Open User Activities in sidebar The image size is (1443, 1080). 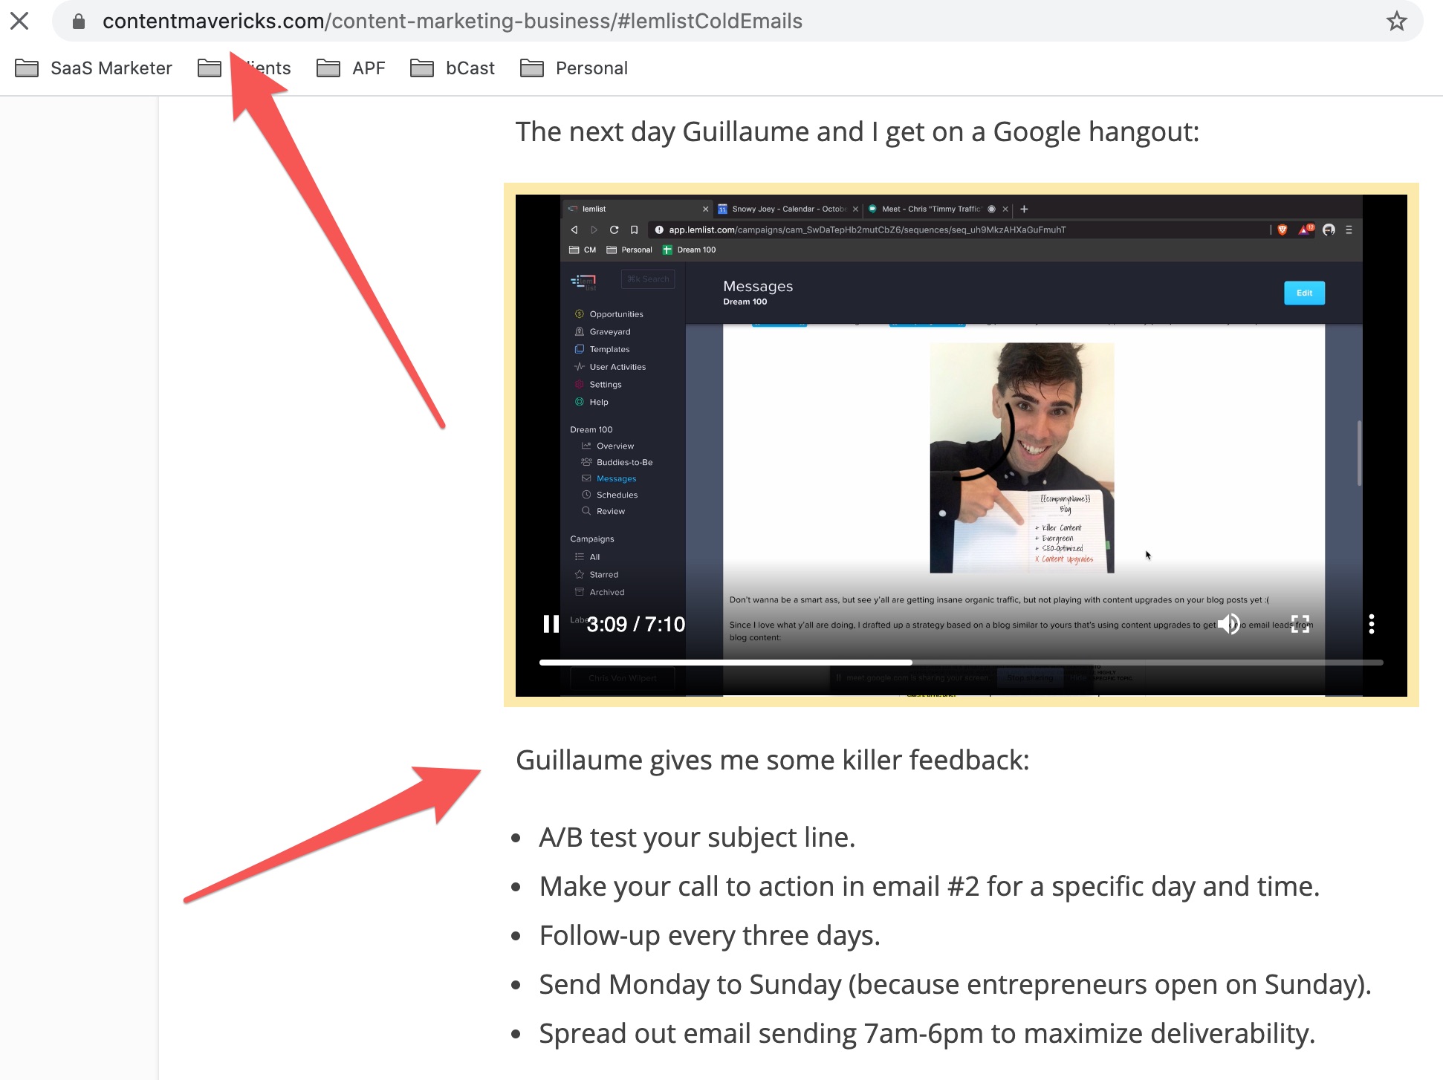[x=610, y=367]
